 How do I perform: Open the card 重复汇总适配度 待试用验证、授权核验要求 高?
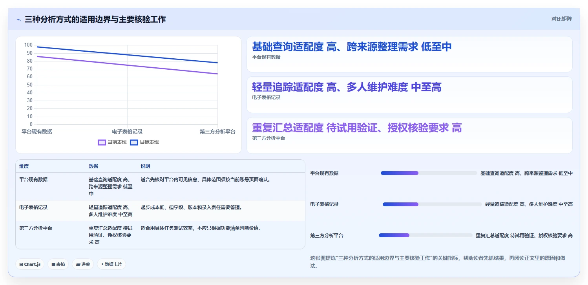(409, 135)
